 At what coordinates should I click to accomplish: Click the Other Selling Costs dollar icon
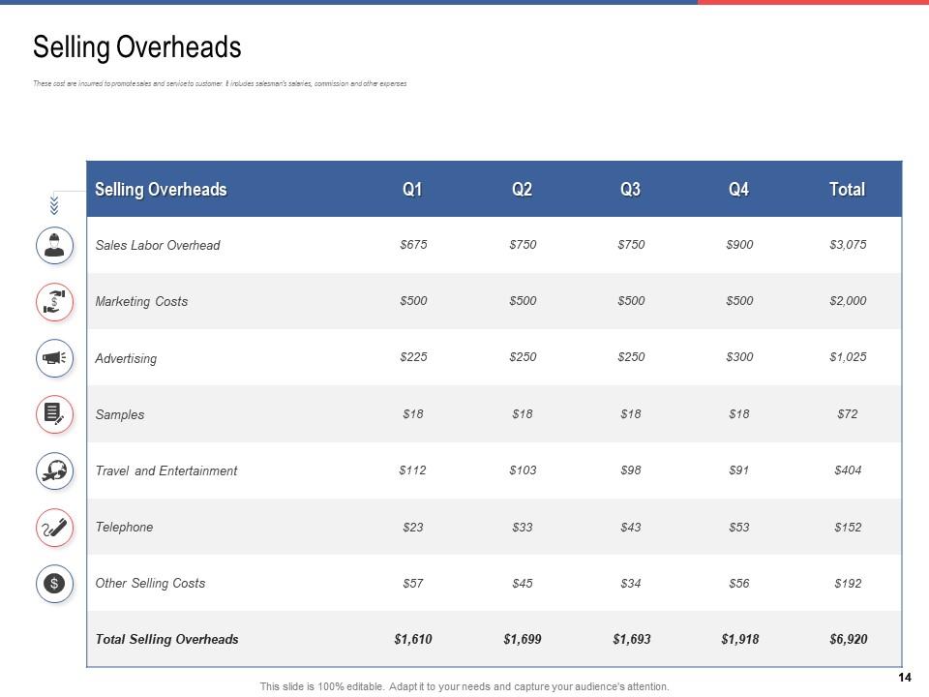click(x=54, y=584)
